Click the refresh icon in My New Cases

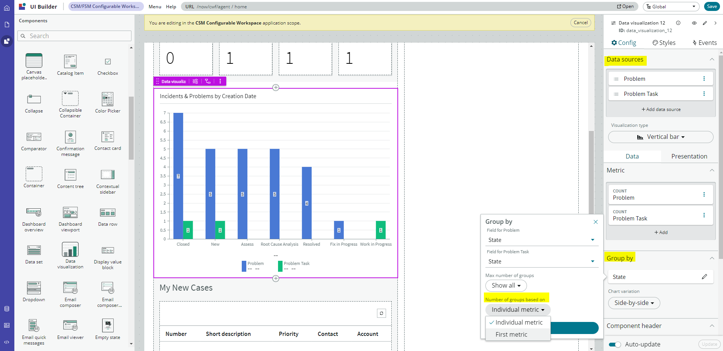382,313
